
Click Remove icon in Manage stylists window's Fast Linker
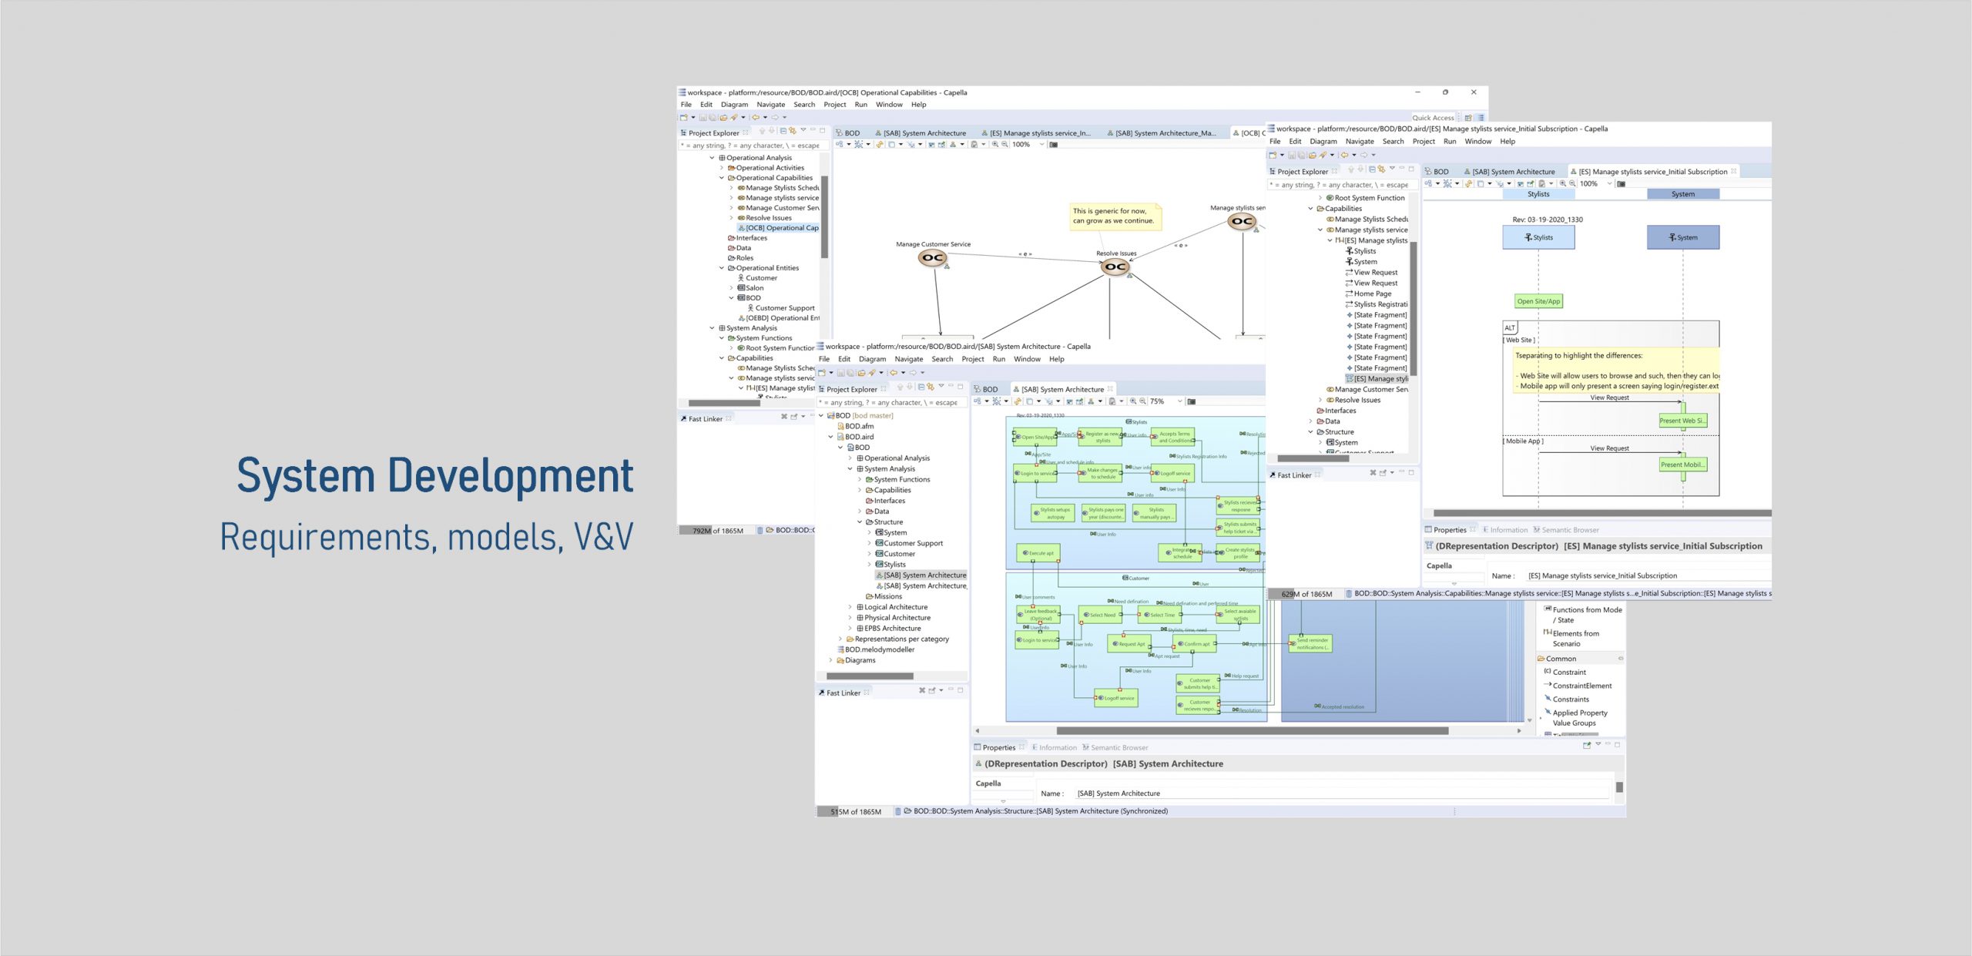1373,473
